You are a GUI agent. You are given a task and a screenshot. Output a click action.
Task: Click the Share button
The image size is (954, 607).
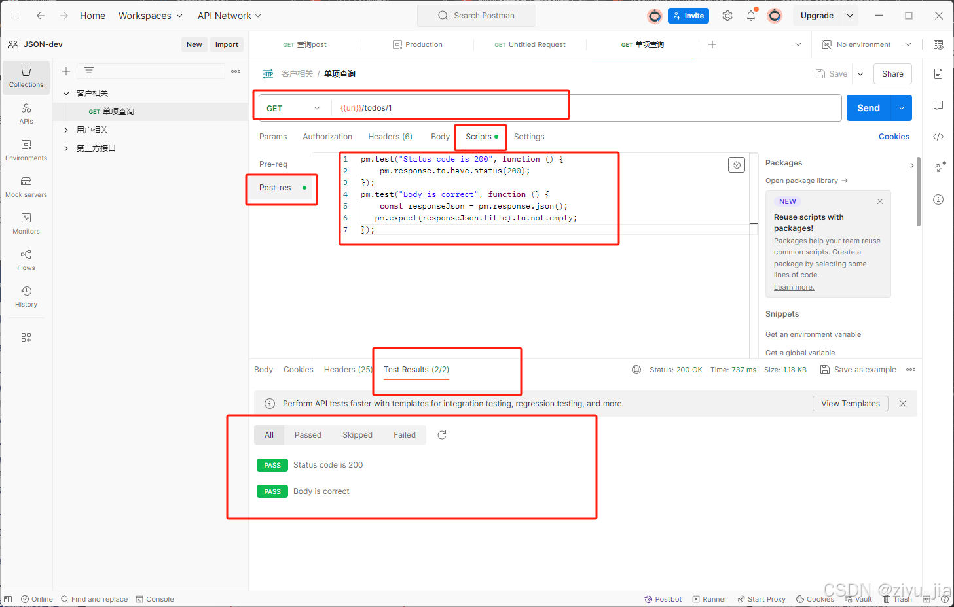tap(892, 74)
